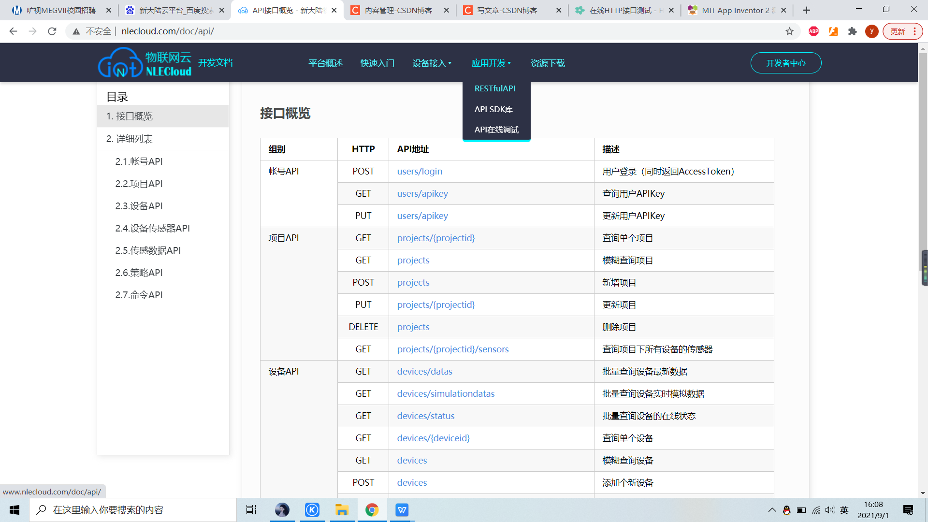Expand the 应用开发 dropdown menu

[491, 63]
